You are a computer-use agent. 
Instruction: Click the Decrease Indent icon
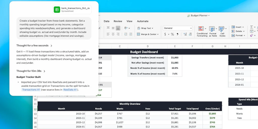click(126, 34)
